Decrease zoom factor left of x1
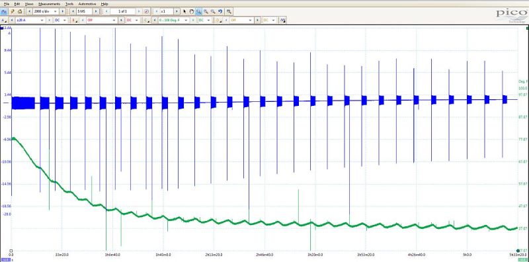 tap(157, 11)
